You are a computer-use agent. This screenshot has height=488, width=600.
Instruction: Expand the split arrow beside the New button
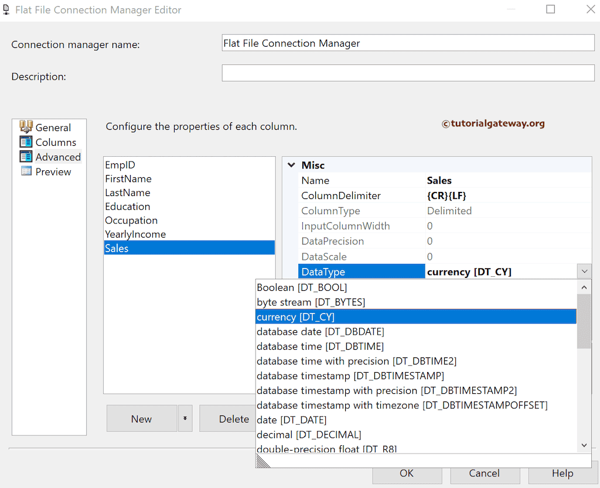(x=185, y=418)
